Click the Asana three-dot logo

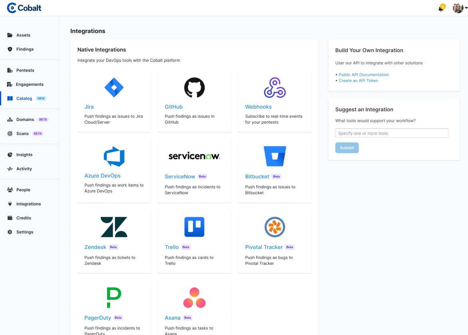click(194, 298)
